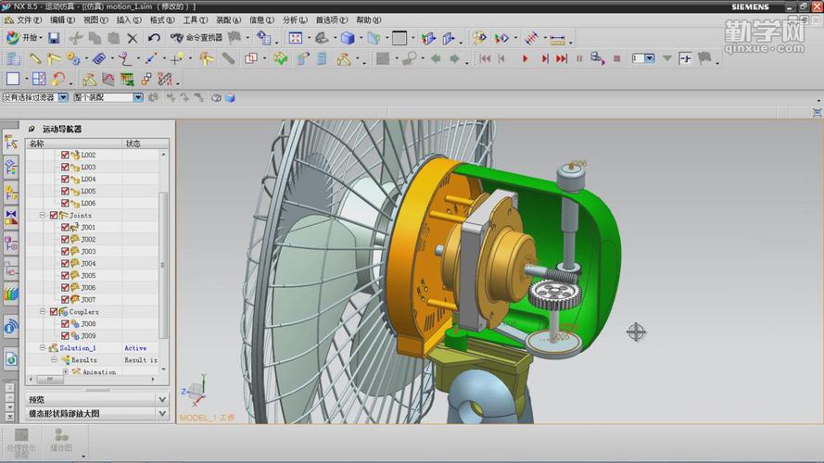The width and height of the screenshot is (824, 463).
Task: Click the Save icon in toolbar
Action: [x=54, y=38]
